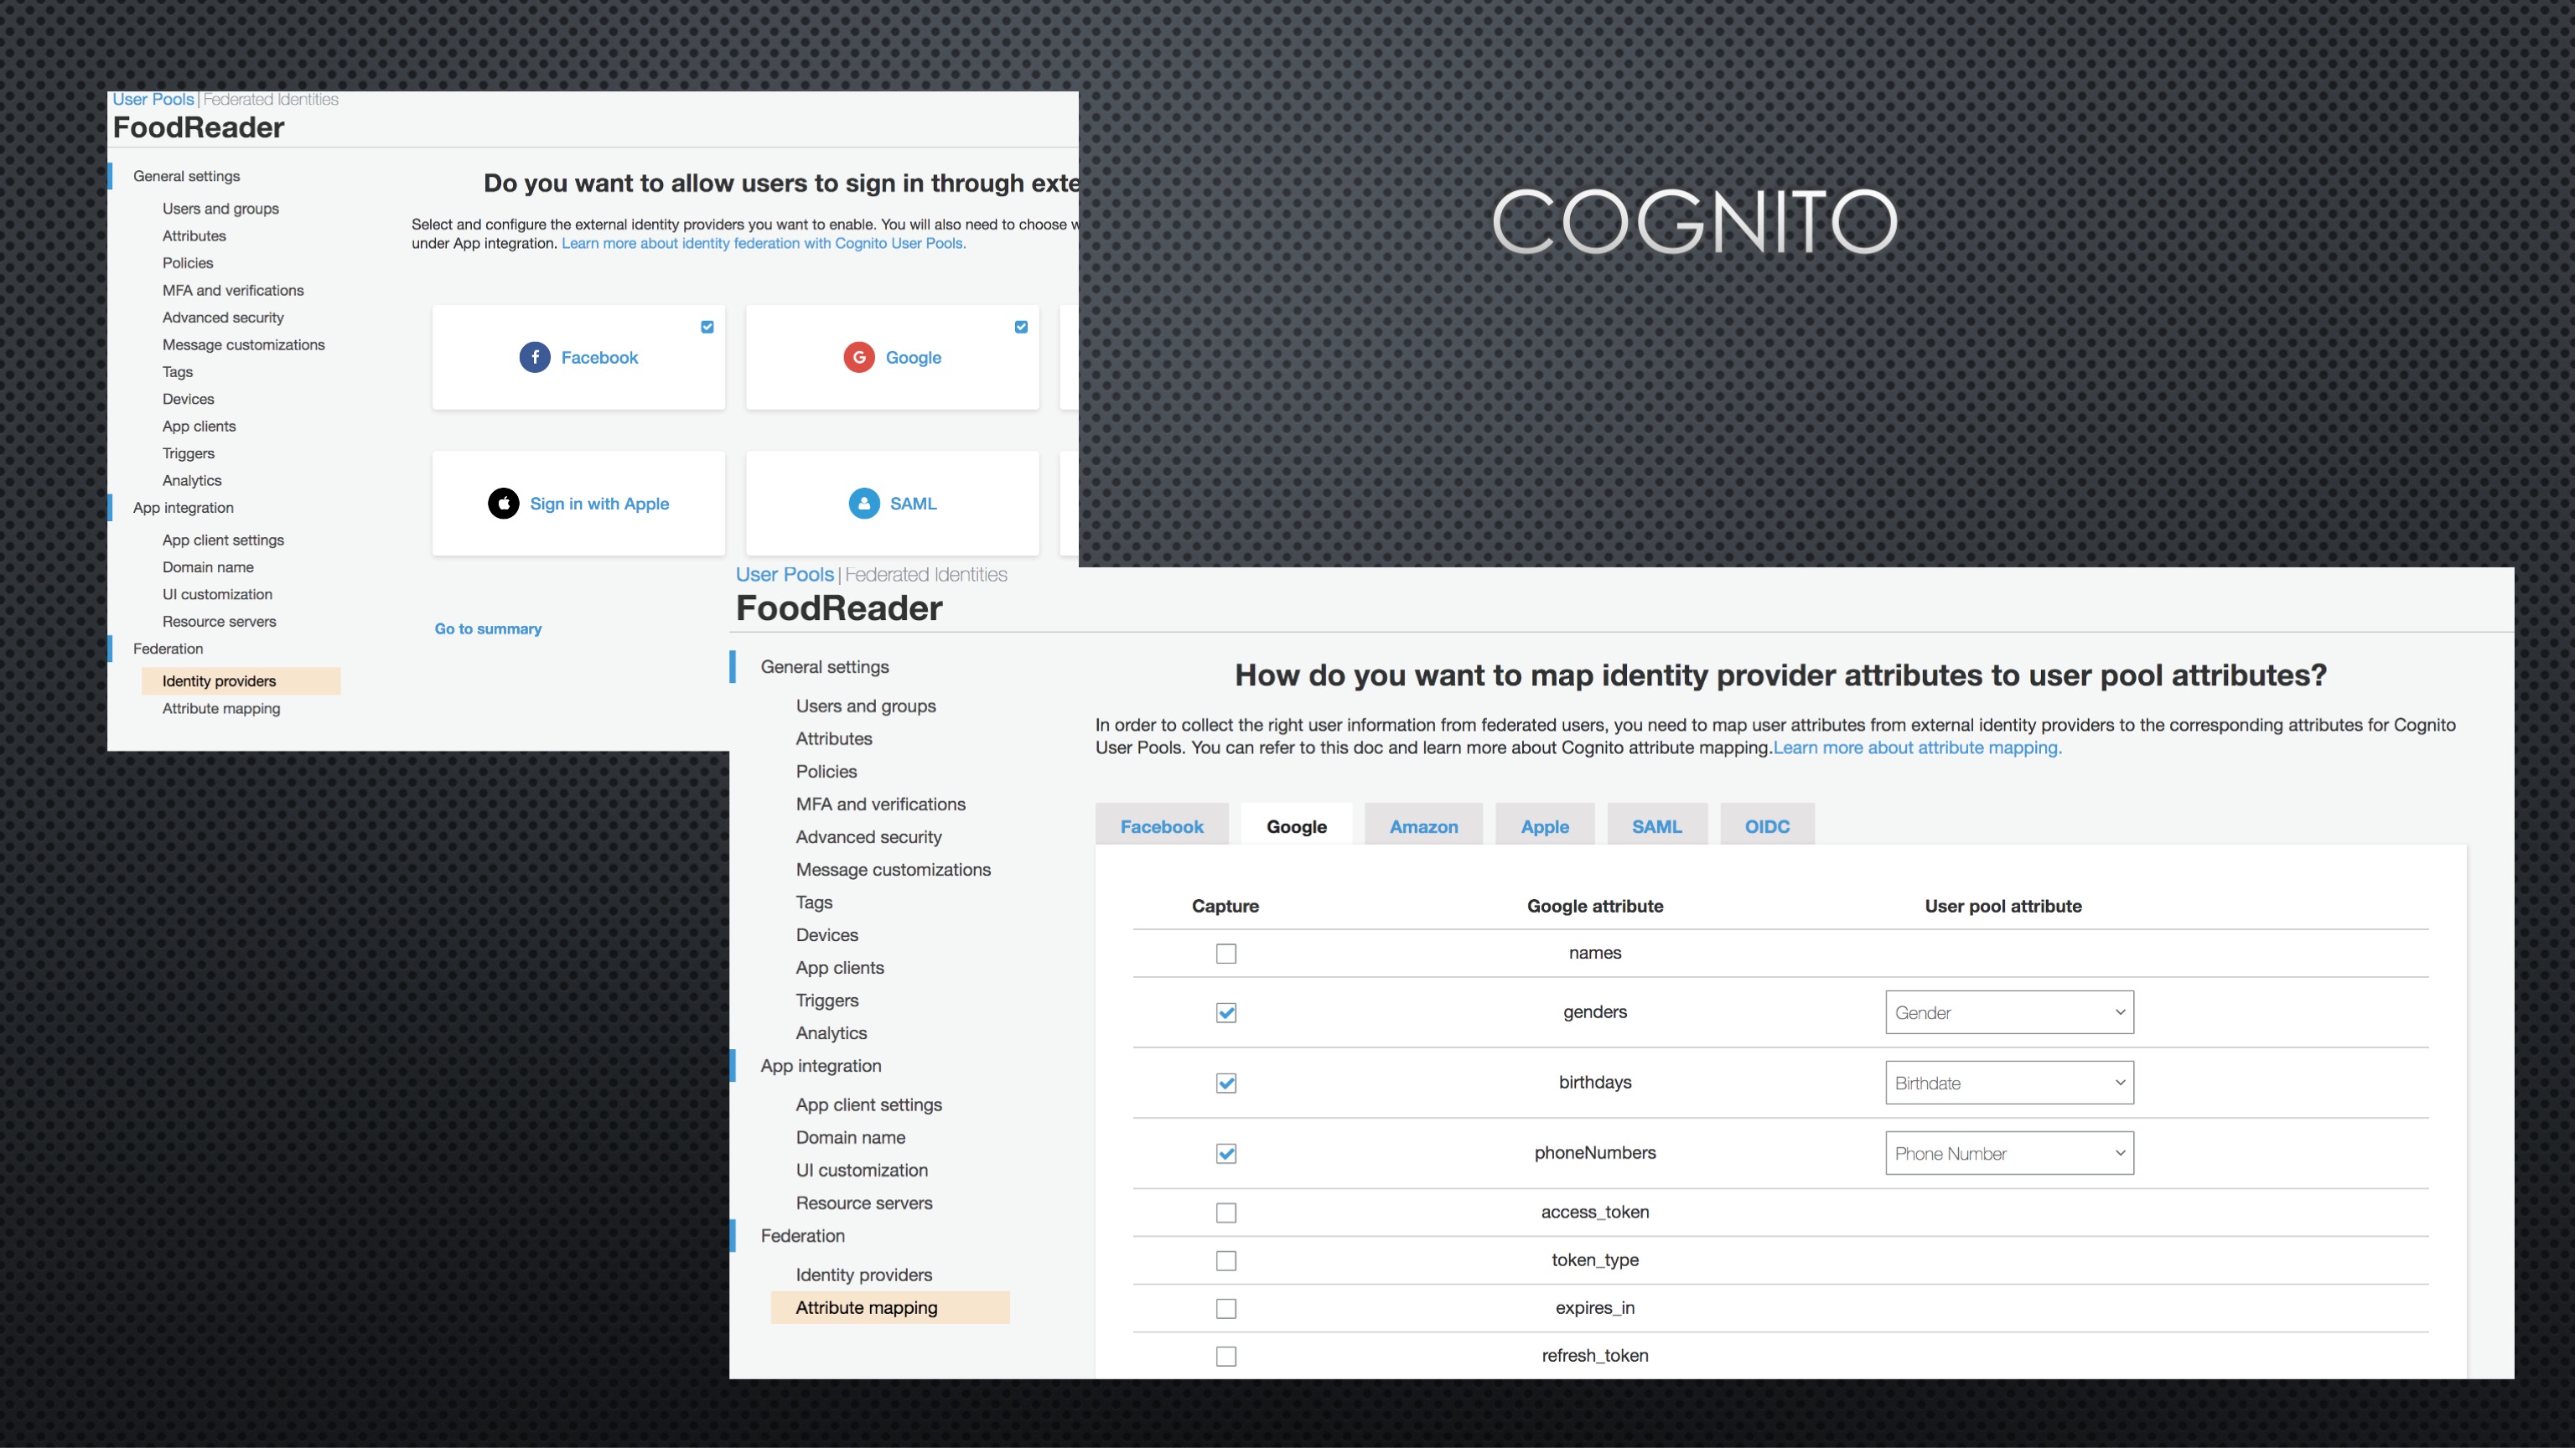
Task: Select the Facebook provider card label
Action: click(x=600, y=357)
